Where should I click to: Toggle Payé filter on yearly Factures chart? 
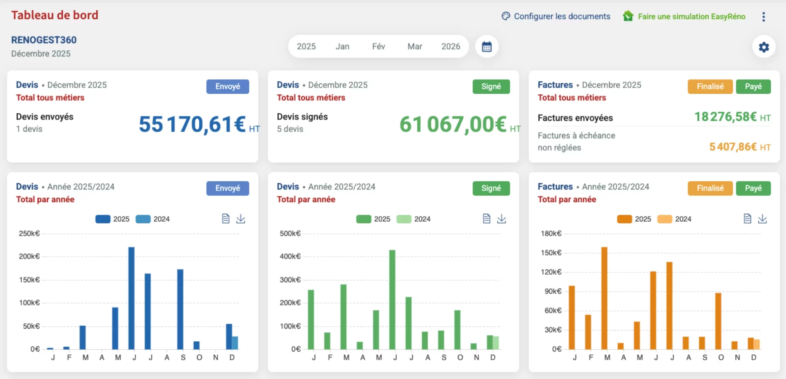[753, 188]
